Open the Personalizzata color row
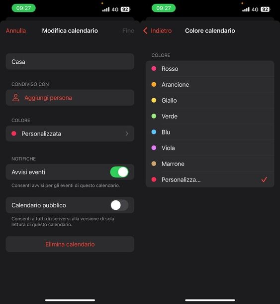 coord(70,134)
